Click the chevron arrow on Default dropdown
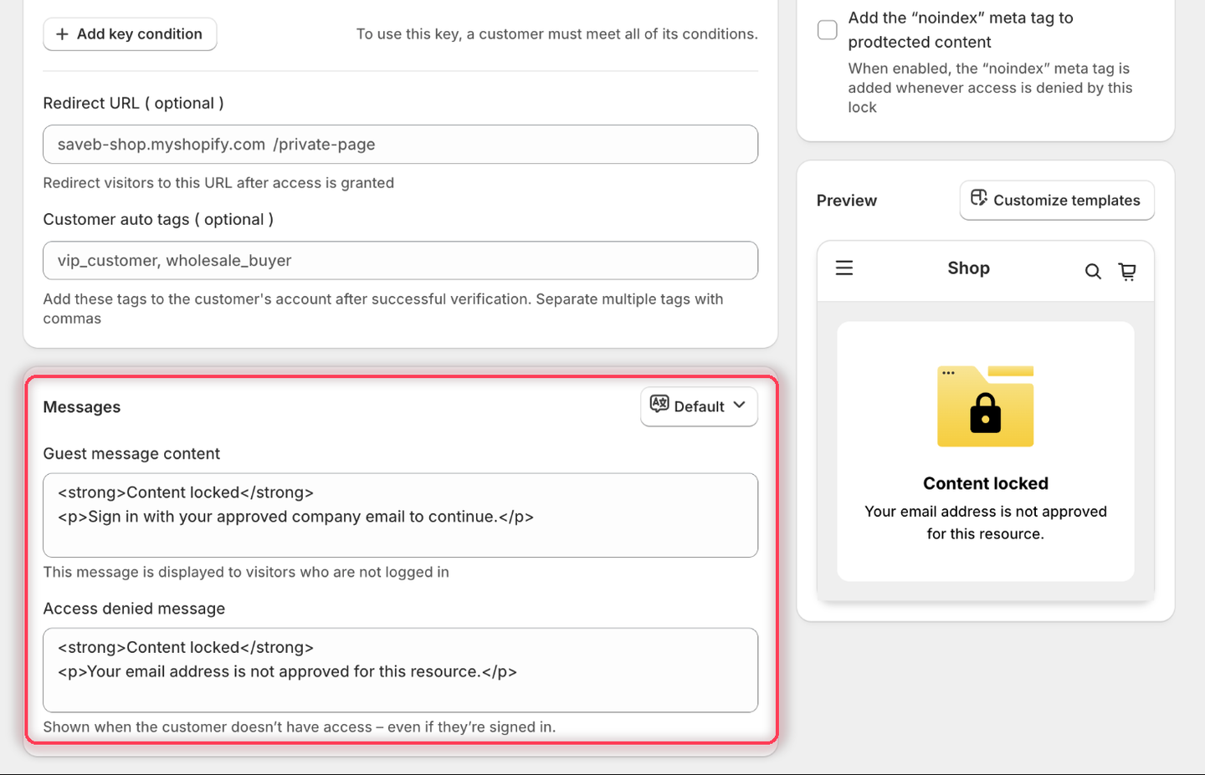 pyautogui.click(x=740, y=405)
